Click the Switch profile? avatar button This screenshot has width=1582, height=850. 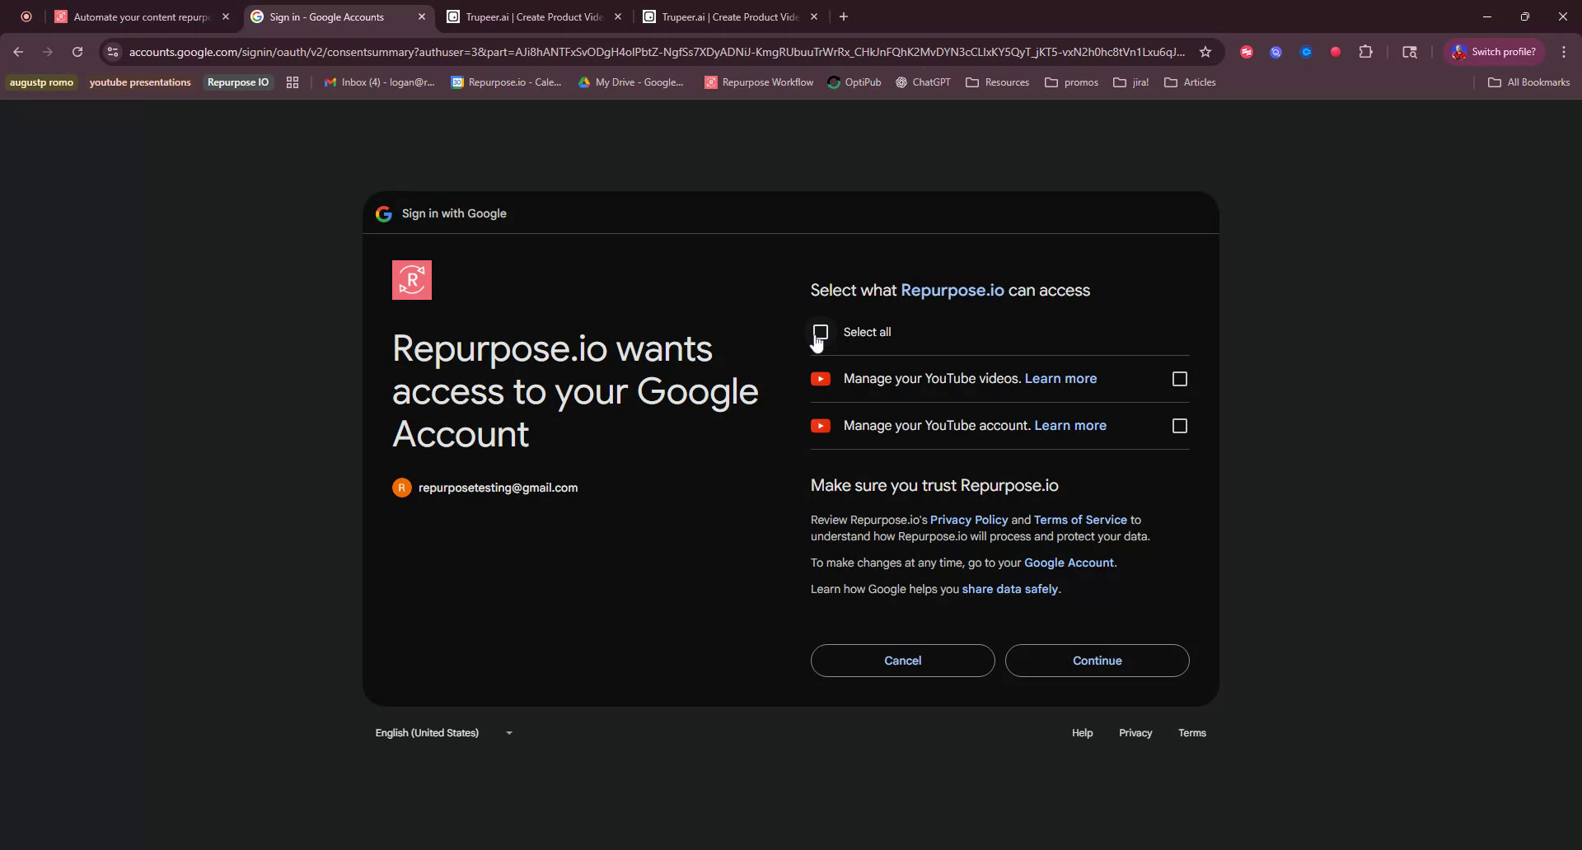[1494, 51]
